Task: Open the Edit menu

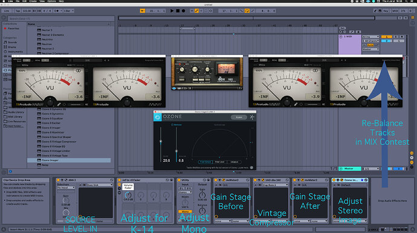Action: point(24,1)
